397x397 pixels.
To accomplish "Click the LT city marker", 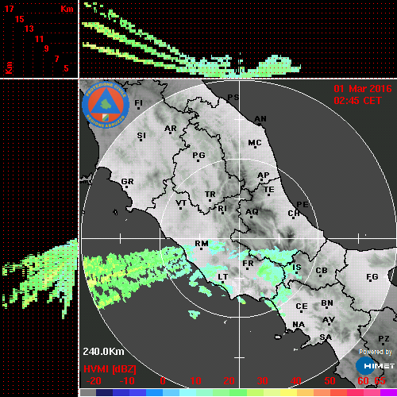I will [x=222, y=277].
